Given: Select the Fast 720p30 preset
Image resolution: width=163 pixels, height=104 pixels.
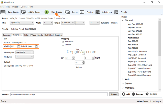Looking at the screenshot, I should (133, 41).
